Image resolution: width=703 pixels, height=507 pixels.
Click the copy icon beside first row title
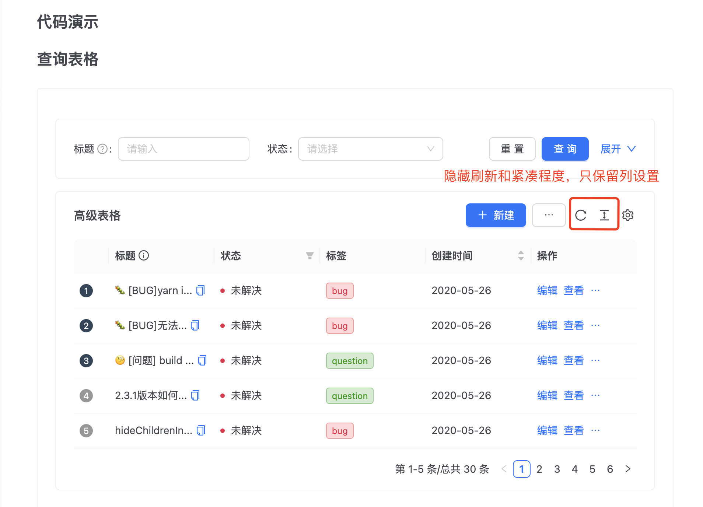click(200, 290)
